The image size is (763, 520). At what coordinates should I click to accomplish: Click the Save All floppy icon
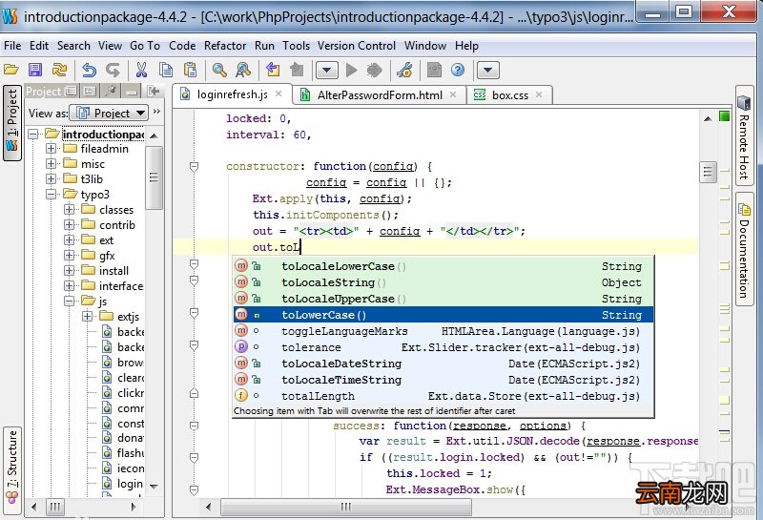pyautogui.click(x=35, y=70)
